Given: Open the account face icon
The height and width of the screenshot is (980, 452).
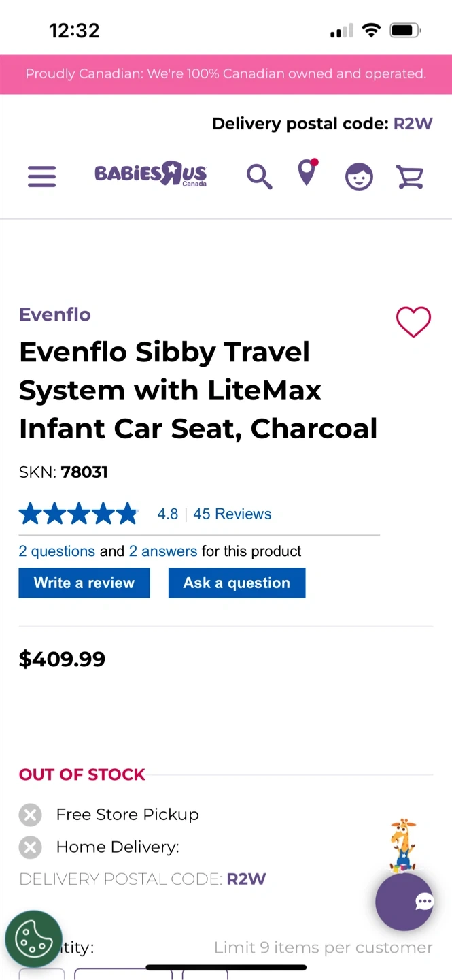Looking at the screenshot, I should (359, 176).
